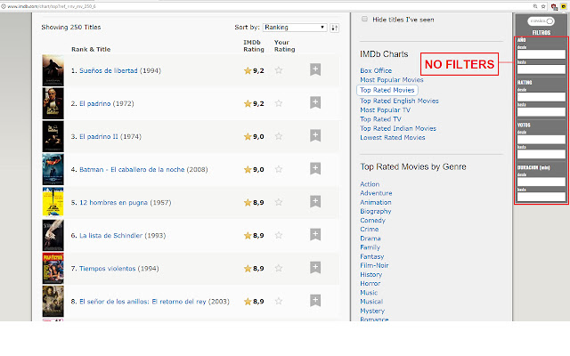The height and width of the screenshot is (356, 570).
Task: Click the yellow extension icon in toolbar
Action: [x=563, y=6]
